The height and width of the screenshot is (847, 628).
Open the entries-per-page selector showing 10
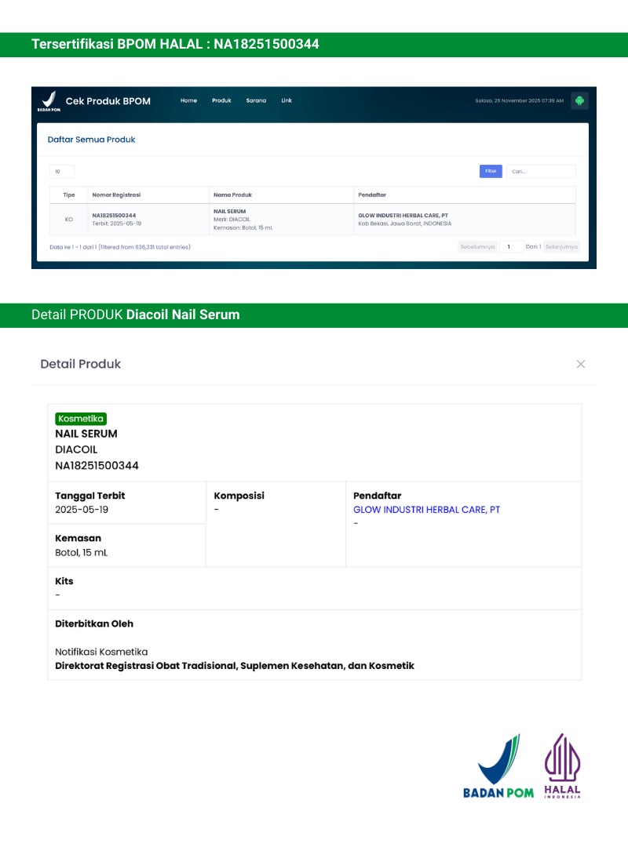(x=62, y=171)
